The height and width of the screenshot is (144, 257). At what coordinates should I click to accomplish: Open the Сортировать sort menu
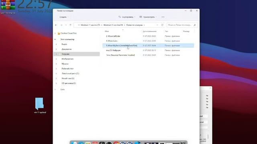127,17
